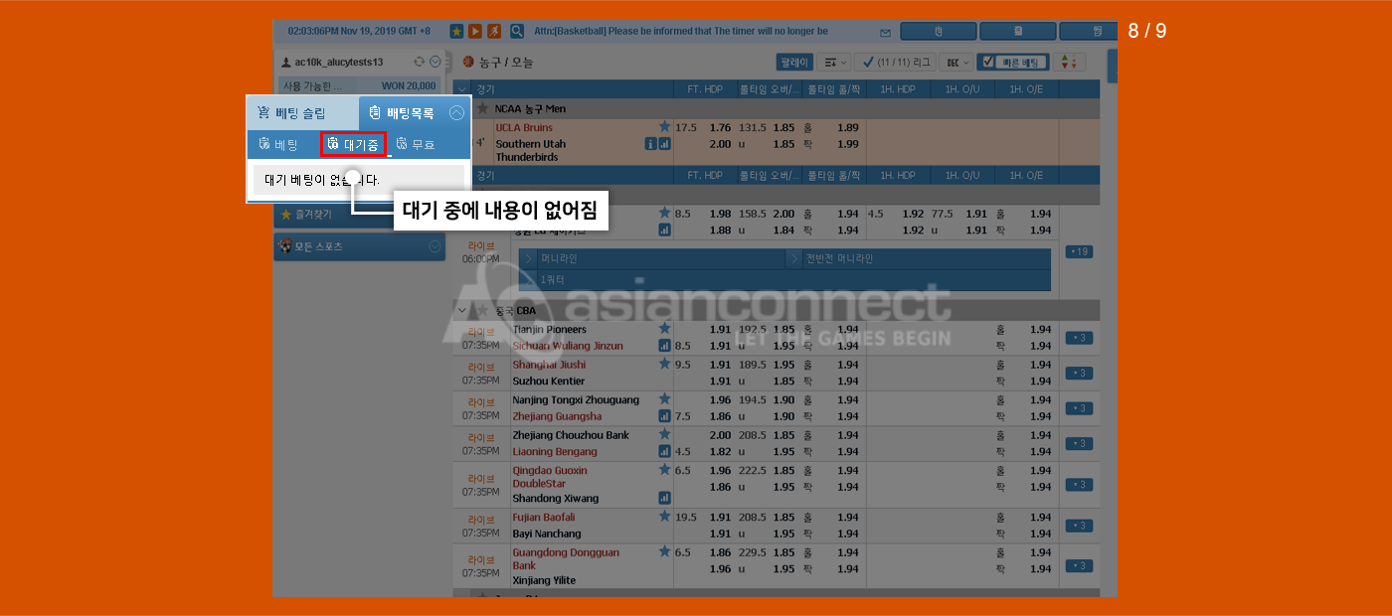This screenshot has width=1392, height=616.
Task: Expand the 전반전 머니라인 market row
Action: (x=919, y=258)
